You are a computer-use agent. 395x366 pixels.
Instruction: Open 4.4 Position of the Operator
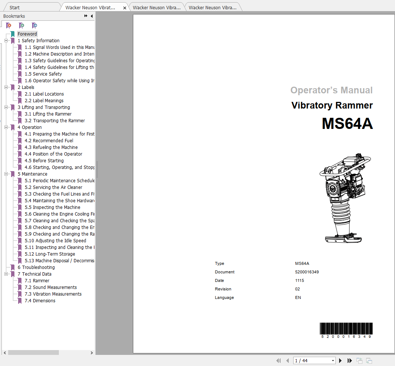coord(53,154)
